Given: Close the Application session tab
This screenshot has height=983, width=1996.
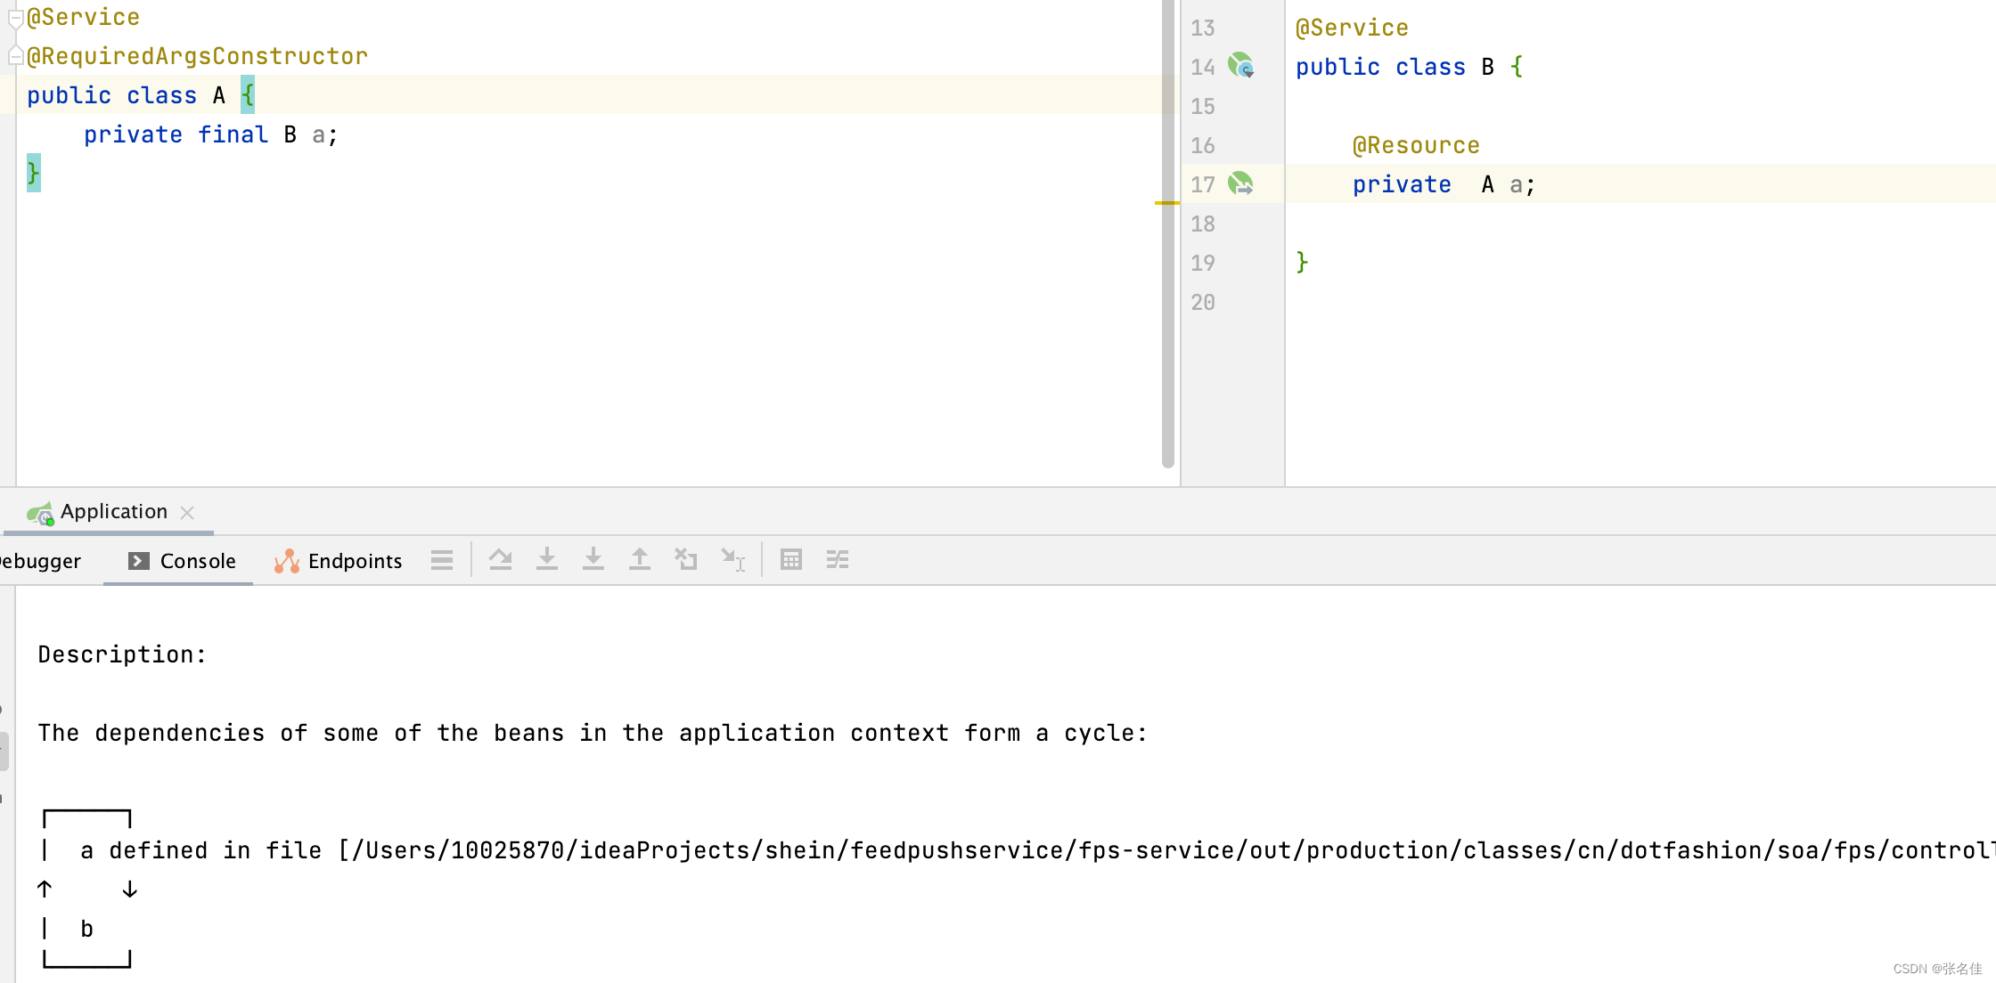Looking at the screenshot, I should [x=187, y=513].
